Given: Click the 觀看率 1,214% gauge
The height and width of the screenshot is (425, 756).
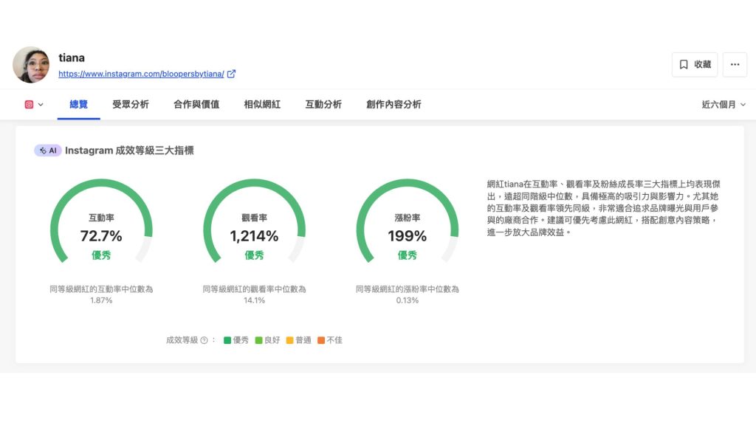Looking at the screenshot, I should (254, 221).
